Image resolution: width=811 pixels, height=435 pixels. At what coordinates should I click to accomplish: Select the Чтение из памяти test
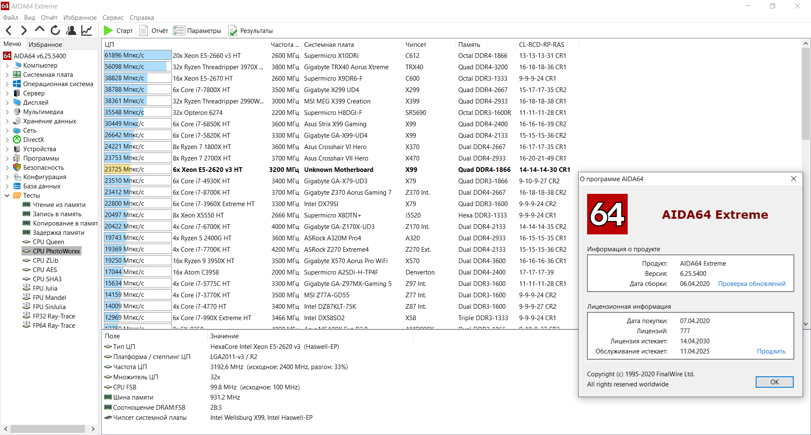click(x=59, y=205)
